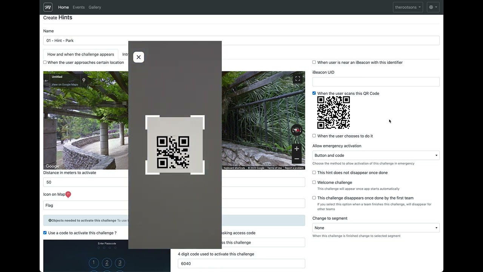Click the Google logo on street view
The height and width of the screenshot is (272, 483).
52,166
